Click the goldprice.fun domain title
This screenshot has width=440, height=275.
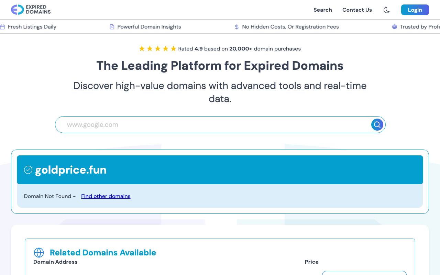tap(71, 170)
